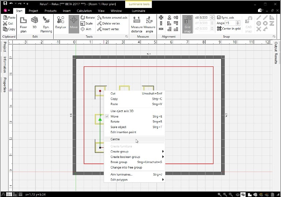
Task: Open the Information side panel
Action: (5, 65)
